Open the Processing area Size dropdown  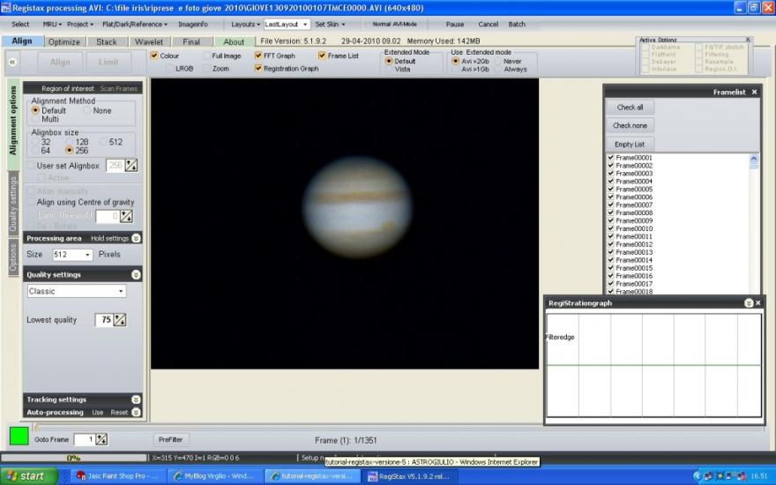pos(87,254)
